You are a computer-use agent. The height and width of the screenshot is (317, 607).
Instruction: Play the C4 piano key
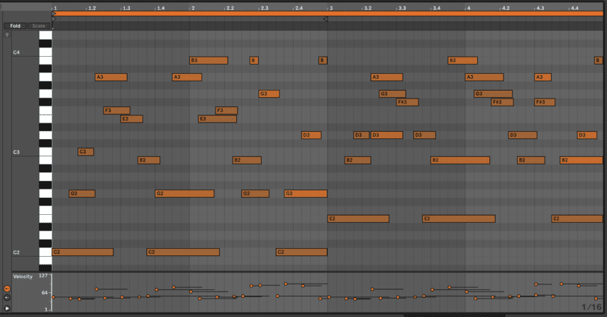45,52
